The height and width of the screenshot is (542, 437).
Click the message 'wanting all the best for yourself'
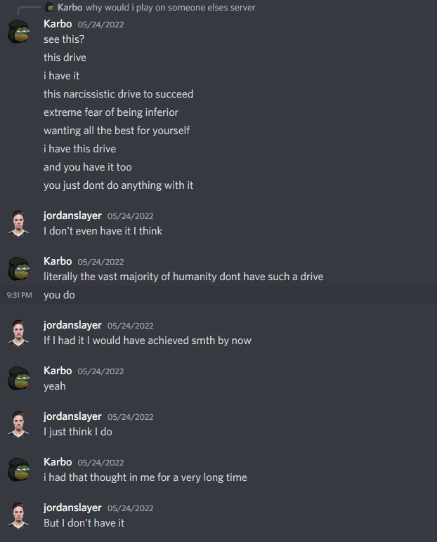(x=117, y=131)
